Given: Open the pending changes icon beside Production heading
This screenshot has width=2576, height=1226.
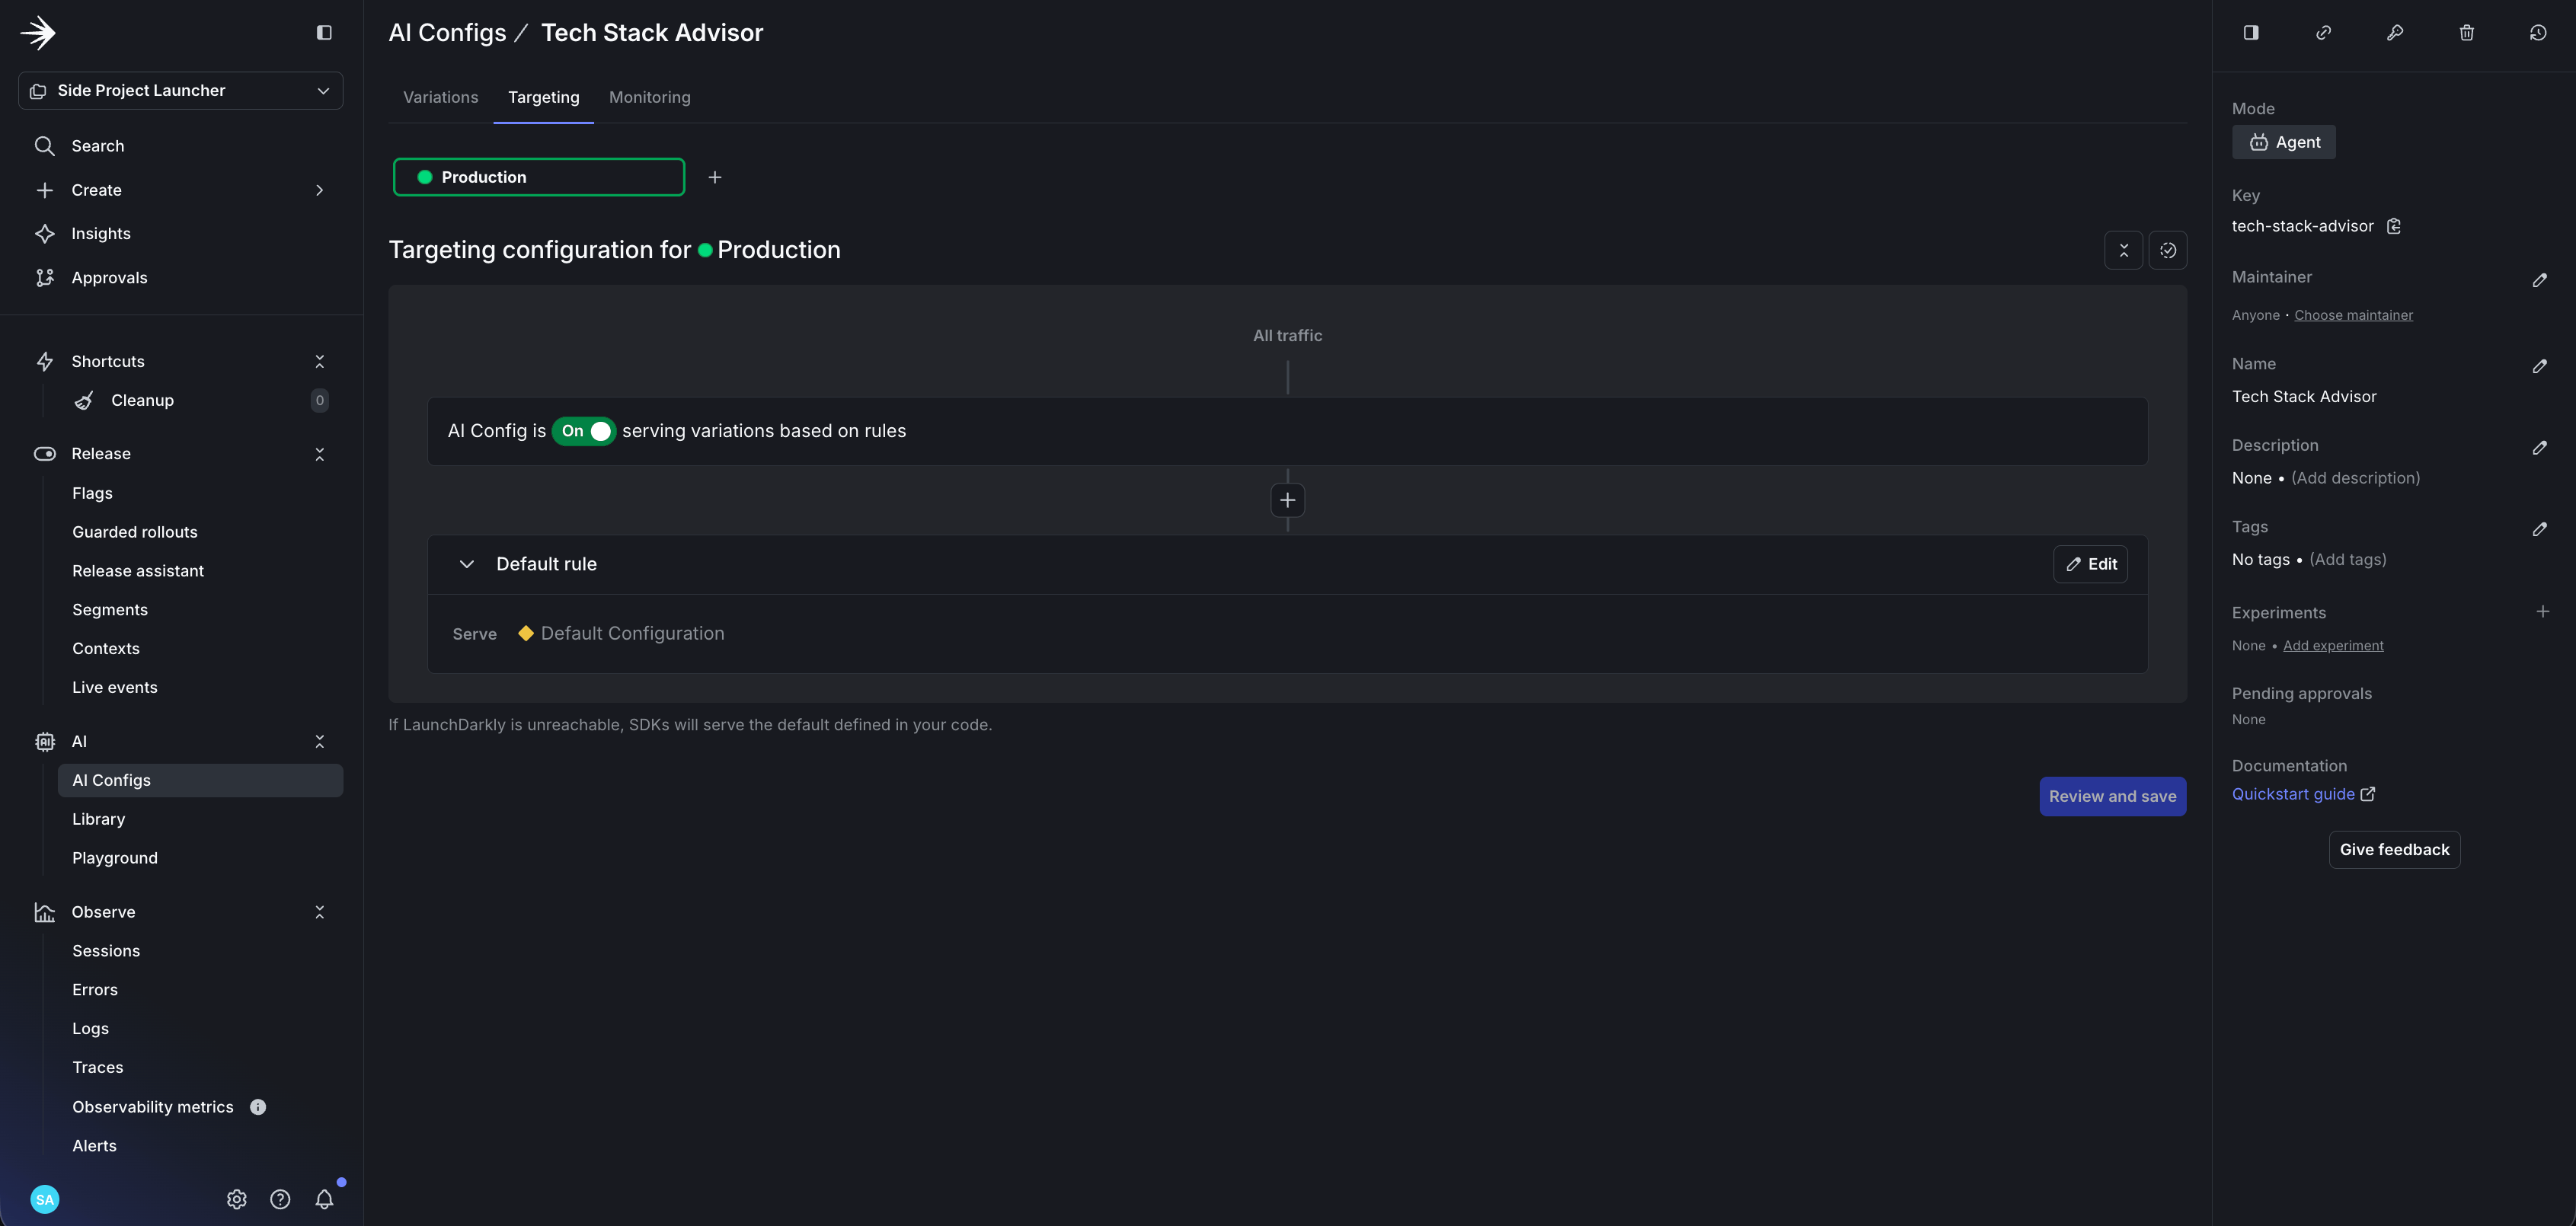Looking at the screenshot, I should (2168, 250).
